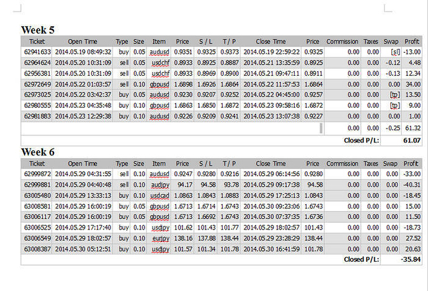Click close time 2014.05.30 16:41:59
428x291 pixels.
tap(271, 249)
